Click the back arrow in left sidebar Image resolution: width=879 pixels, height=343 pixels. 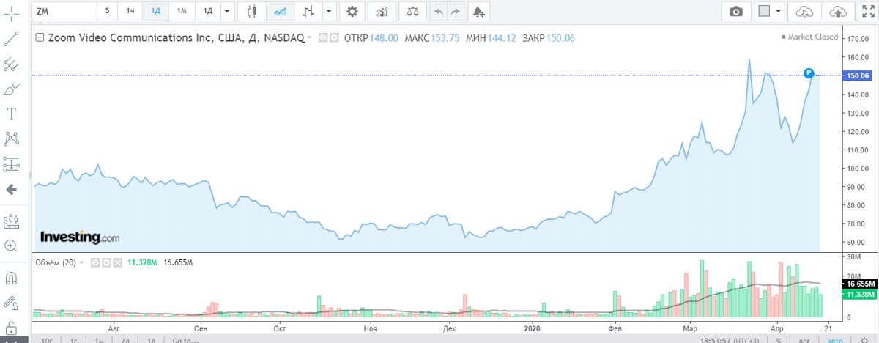tap(11, 190)
